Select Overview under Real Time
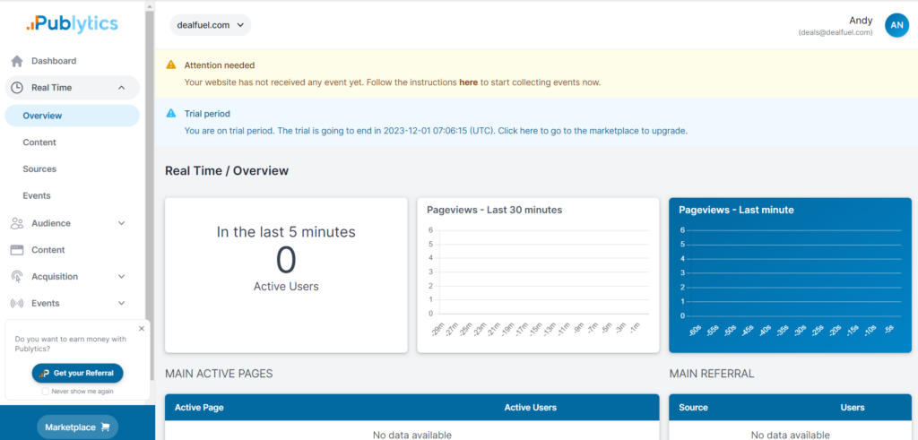This screenshot has height=440, width=918. point(72,116)
